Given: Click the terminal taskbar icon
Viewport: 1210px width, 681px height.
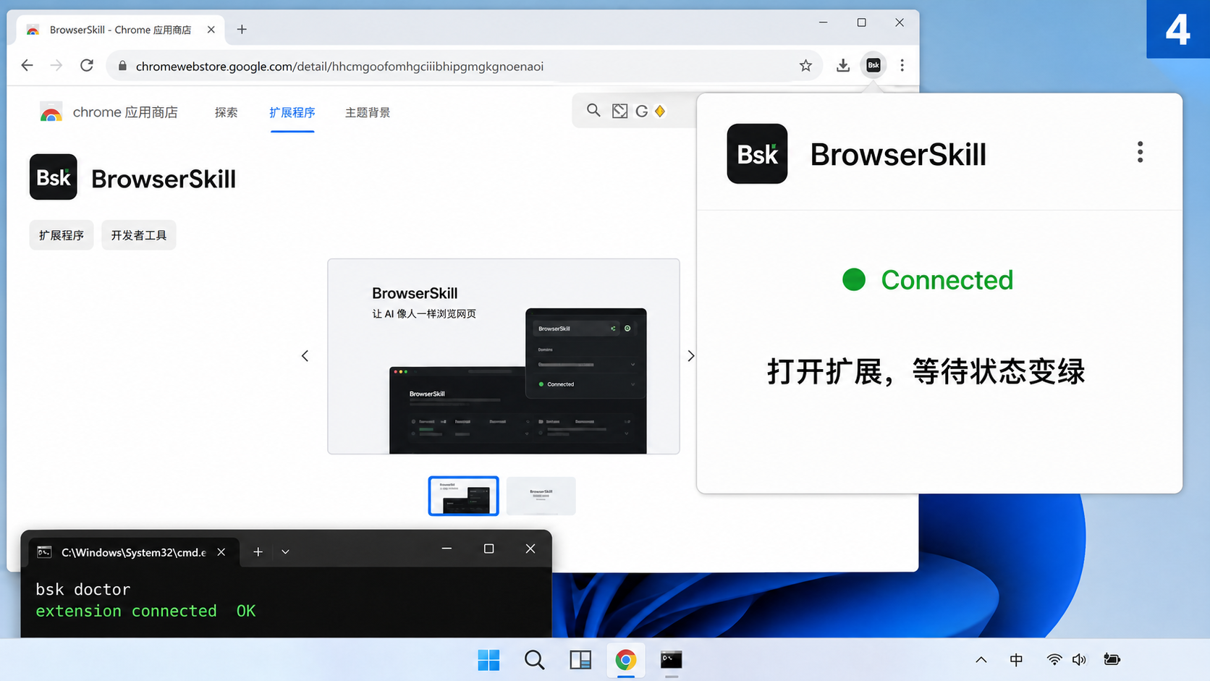Looking at the screenshot, I should click(x=672, y=660).
